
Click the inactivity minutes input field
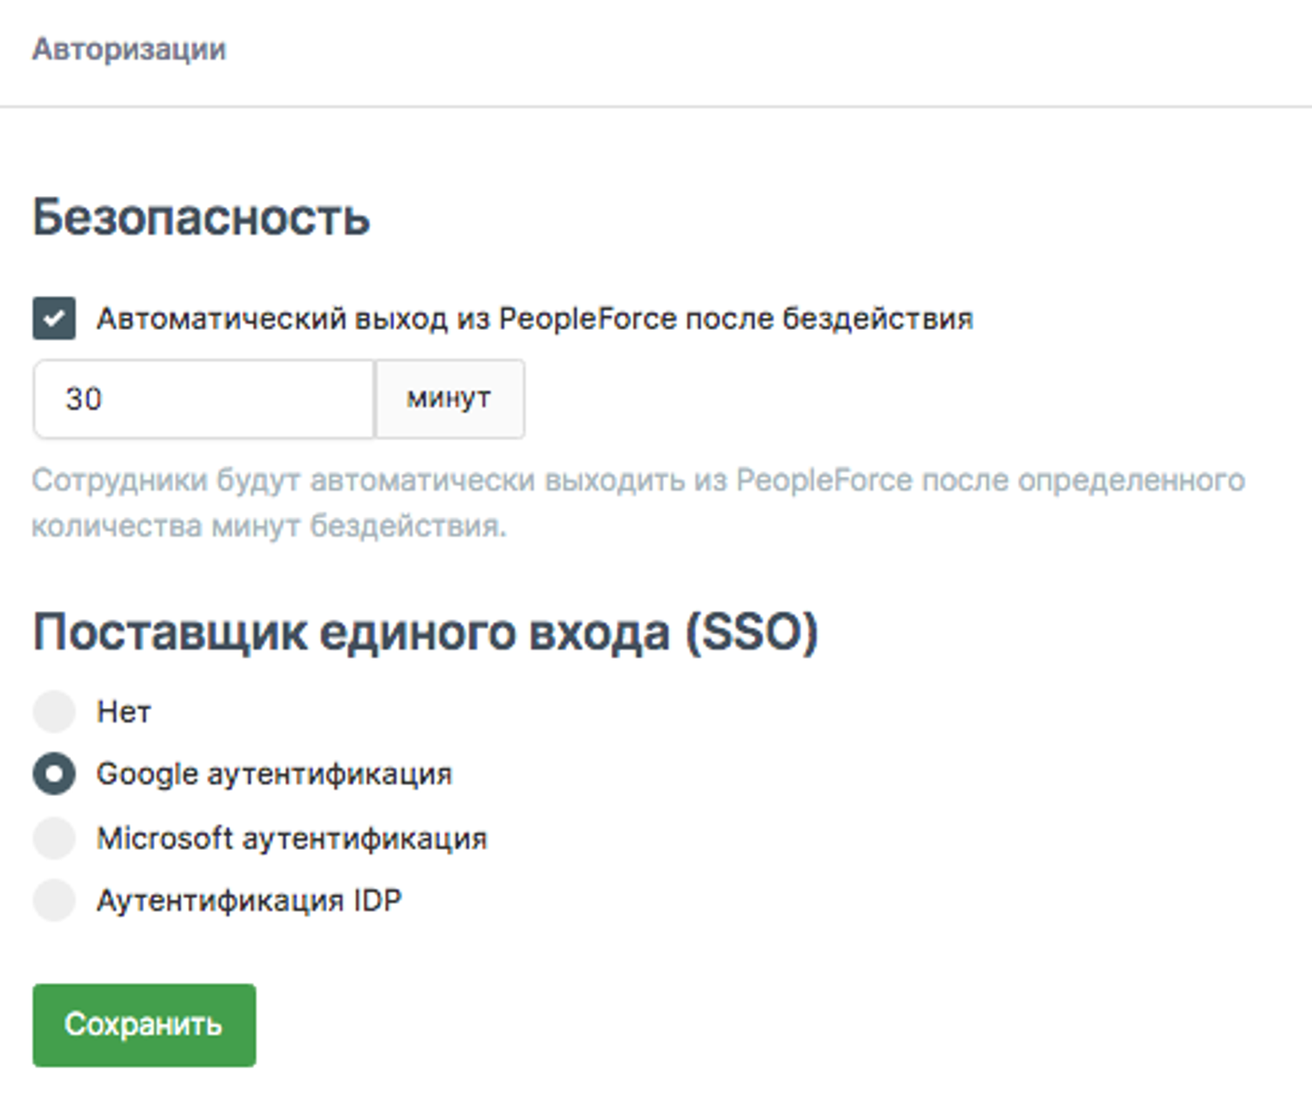pyautogui.click(x=204, y=398)
